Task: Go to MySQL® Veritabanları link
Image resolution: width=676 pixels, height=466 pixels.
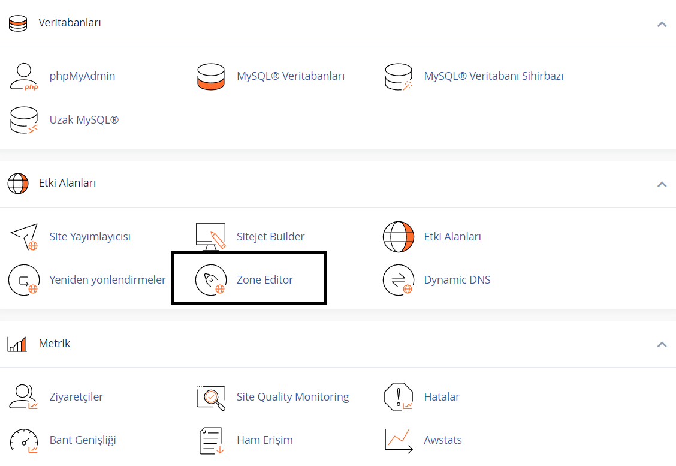Action: coord(291,76)
